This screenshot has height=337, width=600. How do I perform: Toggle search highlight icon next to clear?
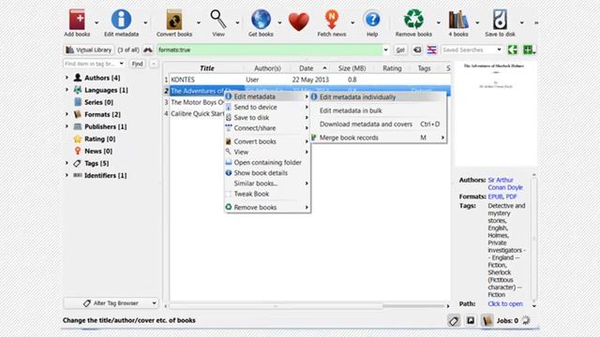[431, 50]
